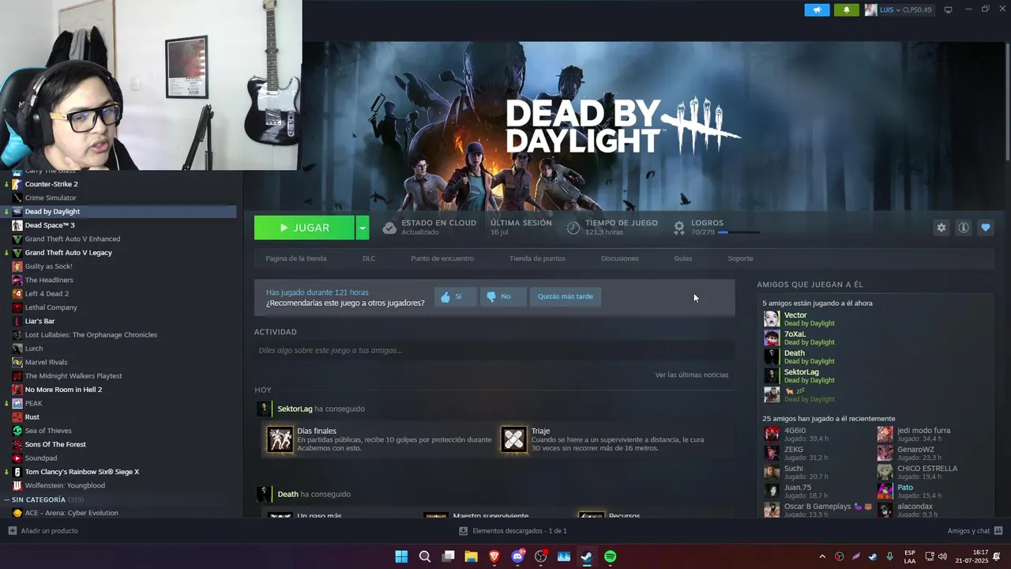Click Añadir un producto button
1011x569 pixels.
tap(43, 531)
